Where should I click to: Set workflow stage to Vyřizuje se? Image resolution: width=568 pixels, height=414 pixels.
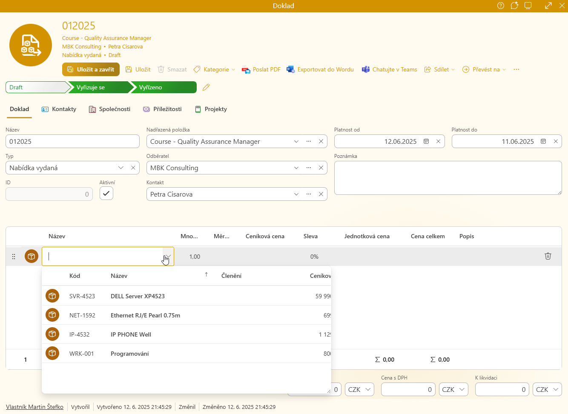pyautogui.click(x=100, y=87)
